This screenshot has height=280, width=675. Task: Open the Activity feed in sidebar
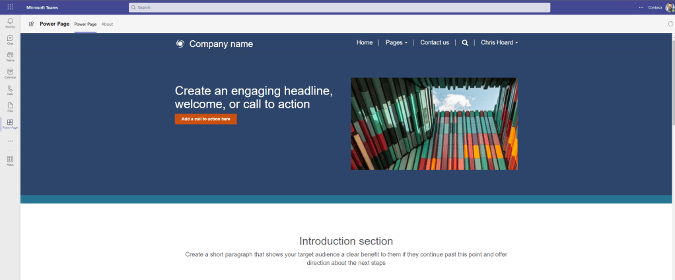click(x=10, y=22)
